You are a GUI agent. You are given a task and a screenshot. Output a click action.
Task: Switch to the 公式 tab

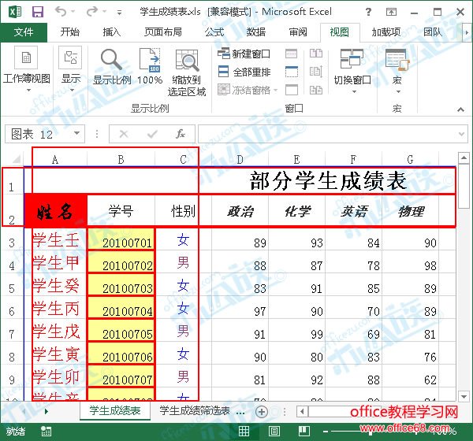click(214, 32)
